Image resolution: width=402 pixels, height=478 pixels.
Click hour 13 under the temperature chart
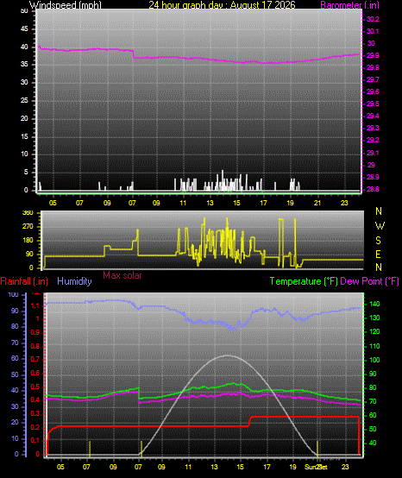click(214, 467)
